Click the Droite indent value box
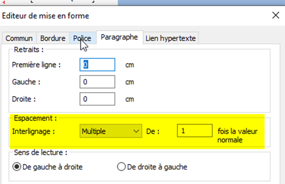285x184 pixels. (x=97, y=99)
